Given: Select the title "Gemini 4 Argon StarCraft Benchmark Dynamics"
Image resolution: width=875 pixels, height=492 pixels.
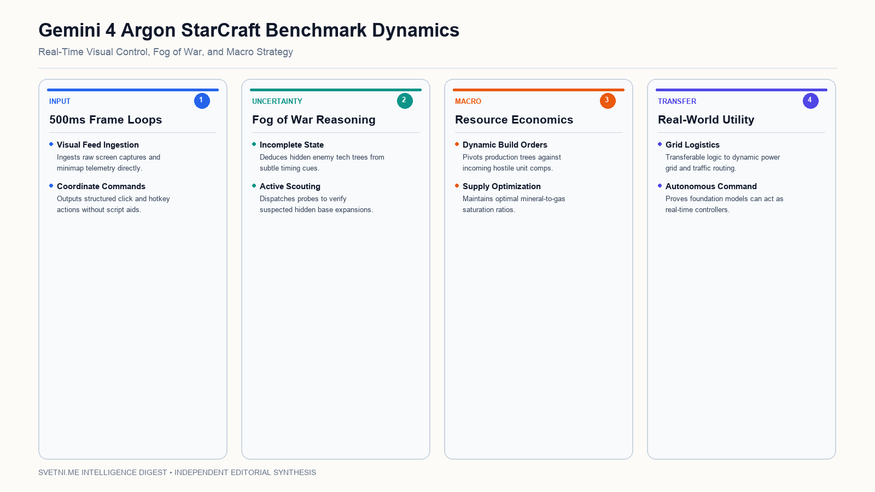Looking at the screenshot, I should (x=249, y=30).
